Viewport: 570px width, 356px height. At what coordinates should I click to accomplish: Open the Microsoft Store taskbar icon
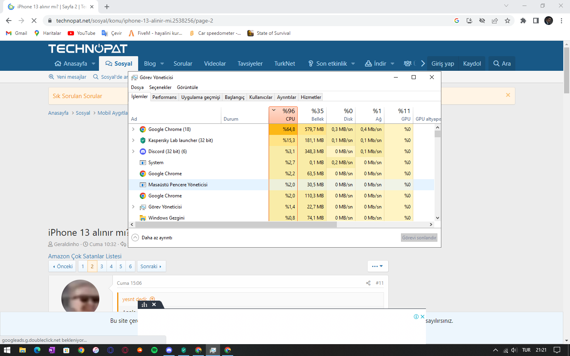click(66, 350)
